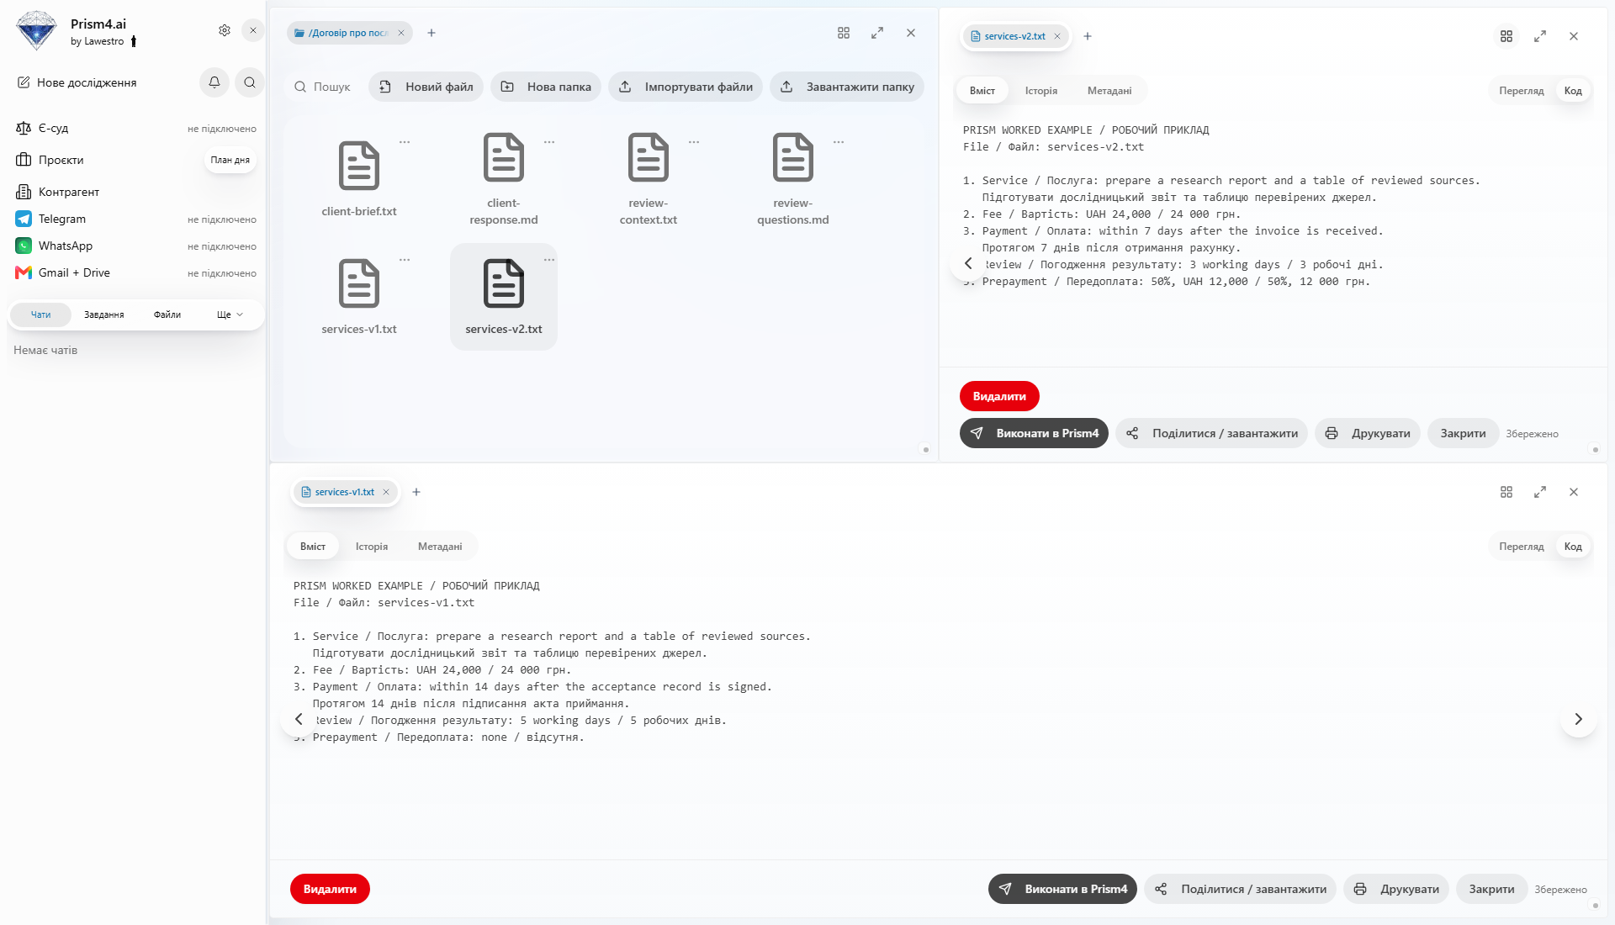Click Видалити in services-v2.txt panel
Screen dimensions: 1615x925
[999, 396]
